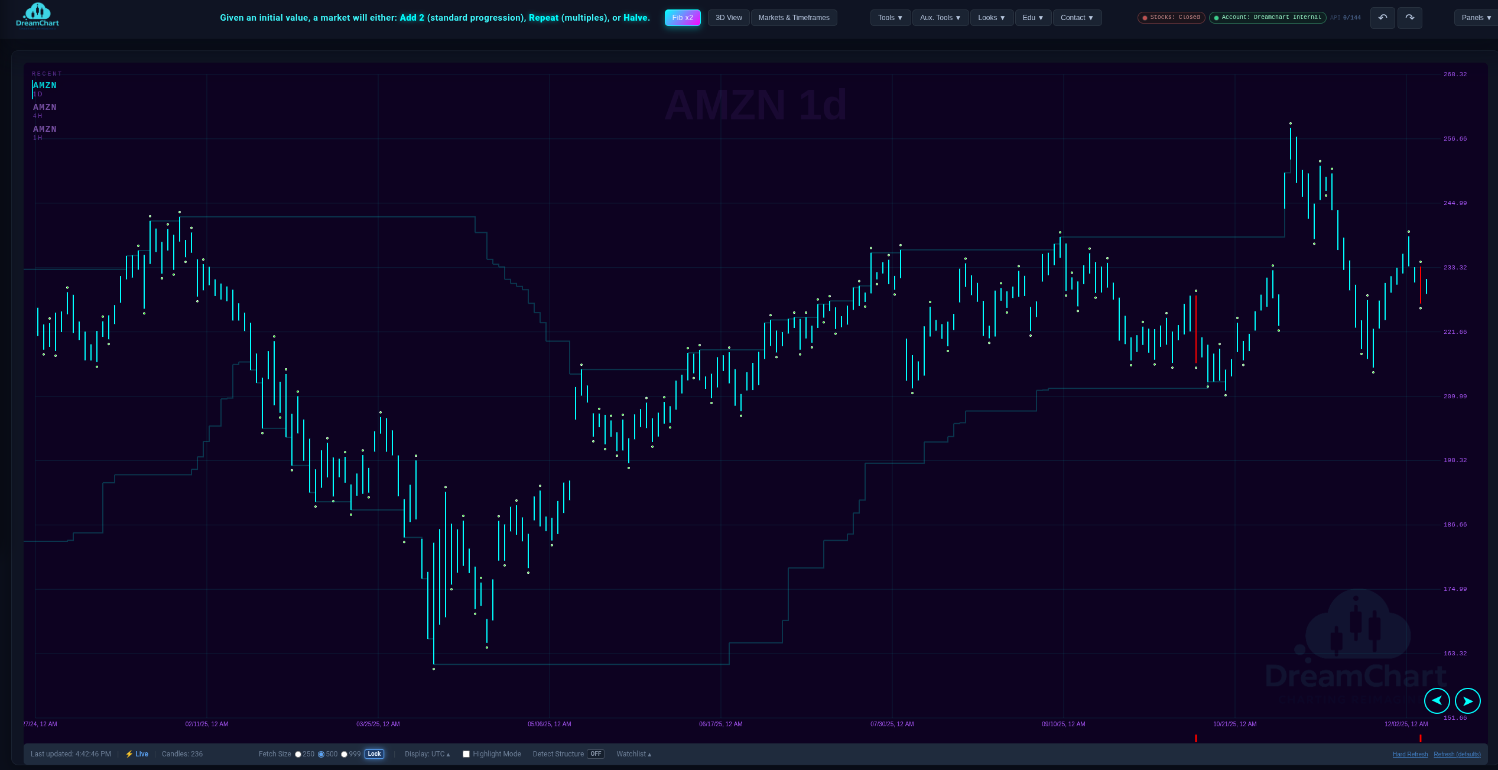Click the 233.32 price axis label
1498x770 pixels.
[x=1455, y=268]
